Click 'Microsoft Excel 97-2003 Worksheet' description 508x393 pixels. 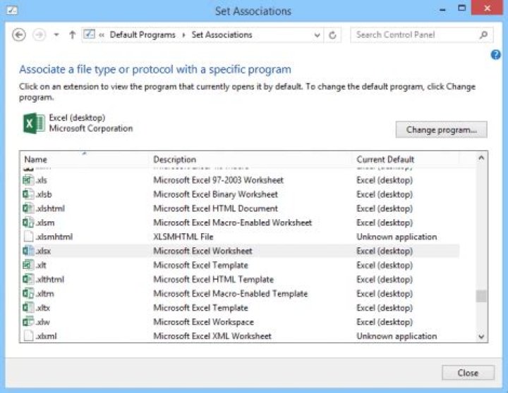[x=218, y=180]
